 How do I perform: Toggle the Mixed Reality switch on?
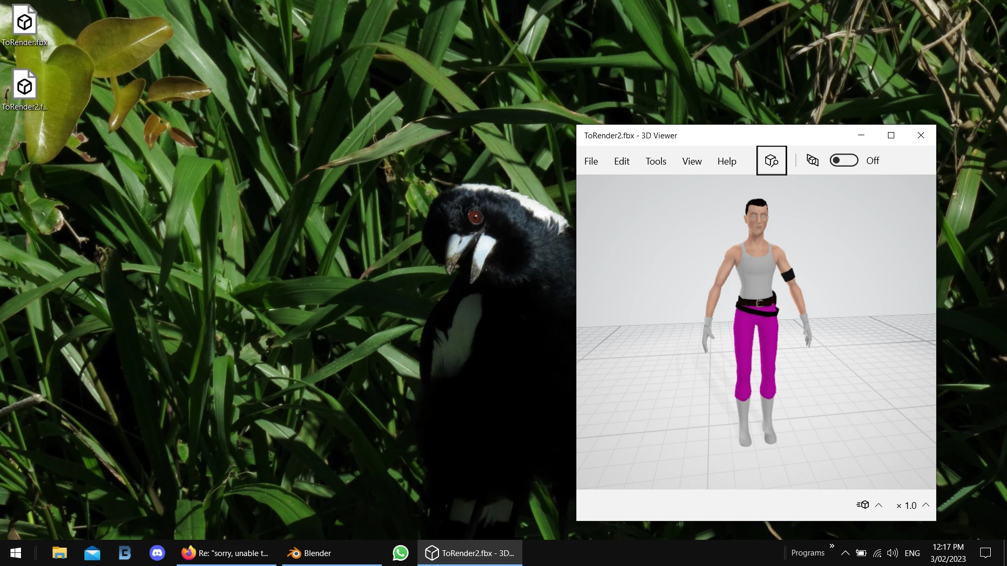pos(843,160)
